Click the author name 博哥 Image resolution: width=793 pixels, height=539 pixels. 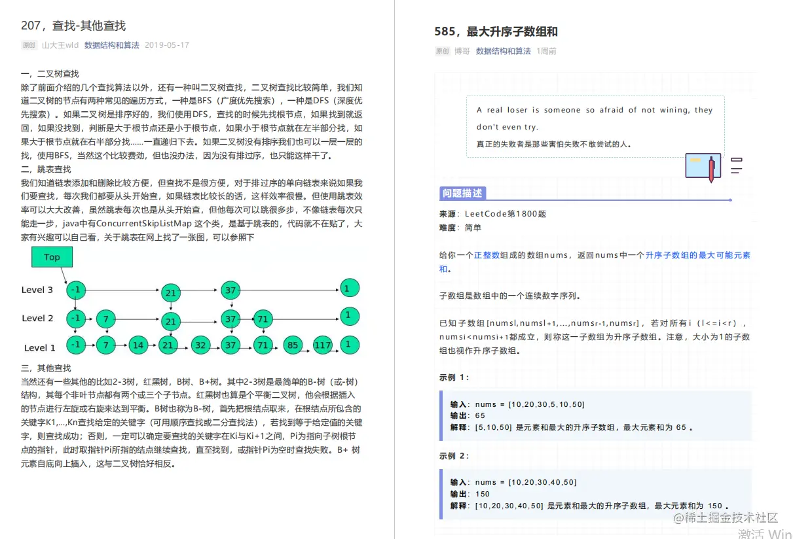461,50
